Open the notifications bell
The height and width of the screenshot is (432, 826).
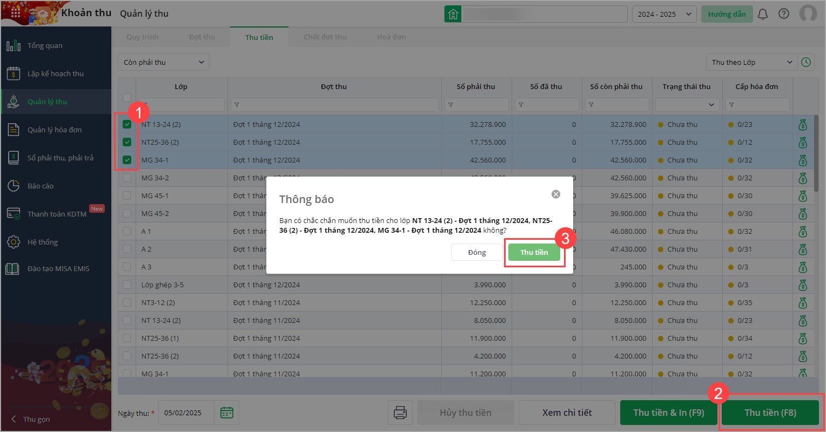click(763, 14)
